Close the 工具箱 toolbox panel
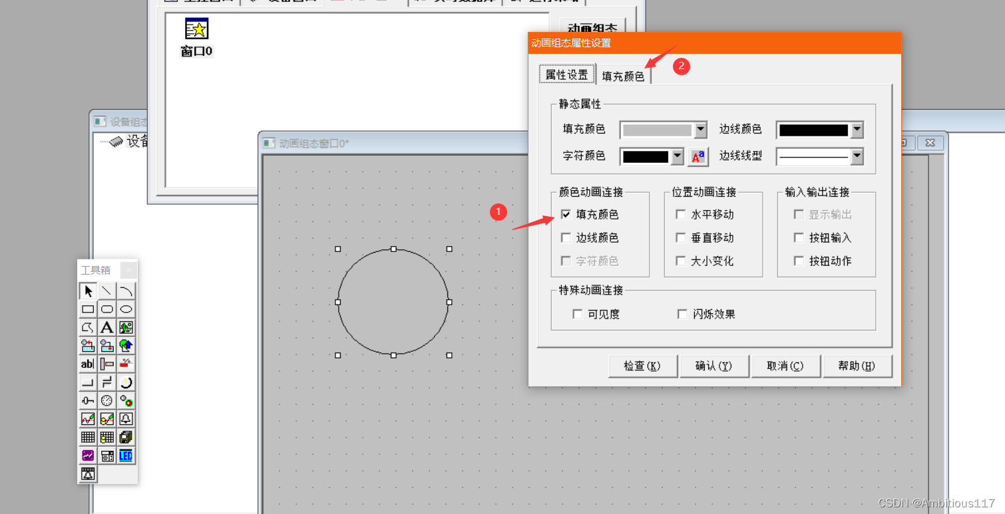The width and height of the screenshot is (1005, 514). 129,270
